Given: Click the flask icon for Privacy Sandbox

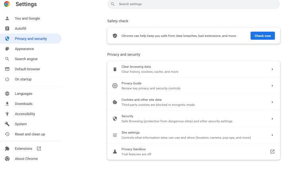Looking at the screenshot, I should (x=115, y=151).
